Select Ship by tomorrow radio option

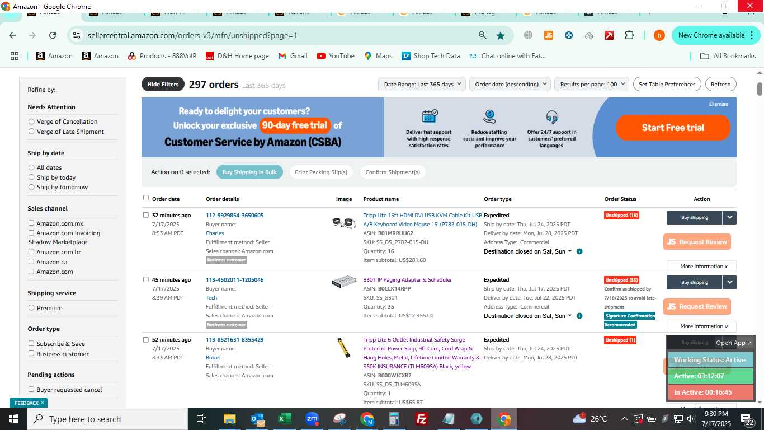pyautogui.click(x=31, y=187)
